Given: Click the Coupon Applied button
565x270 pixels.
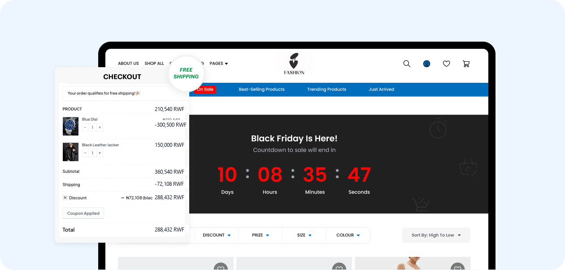Looking at the screenshot, I should [83, 214].
